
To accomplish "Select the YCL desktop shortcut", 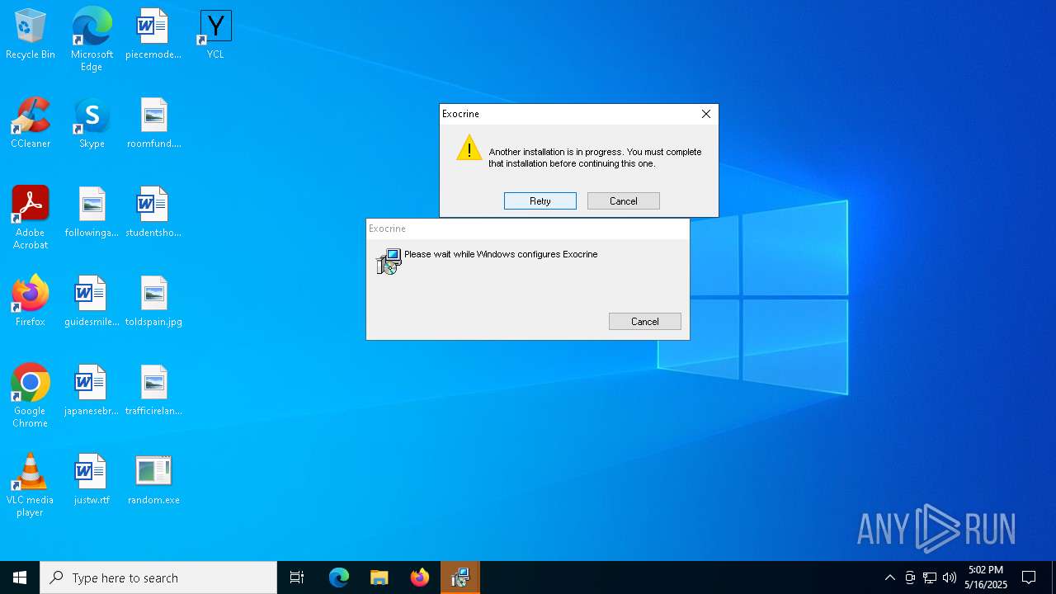I will click(215, 35).
